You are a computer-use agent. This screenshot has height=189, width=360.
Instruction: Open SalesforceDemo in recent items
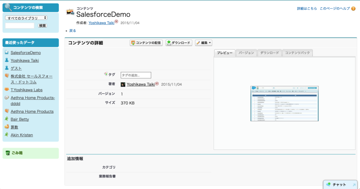(x=26, y=52)
